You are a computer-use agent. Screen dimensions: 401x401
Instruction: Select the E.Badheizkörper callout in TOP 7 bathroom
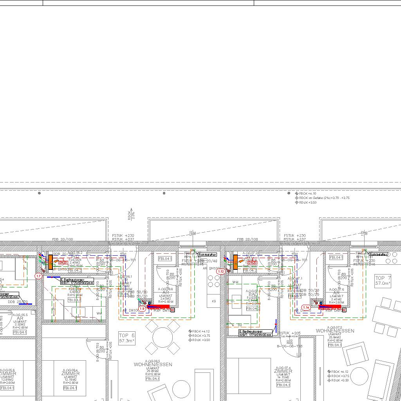pos(255,333)
